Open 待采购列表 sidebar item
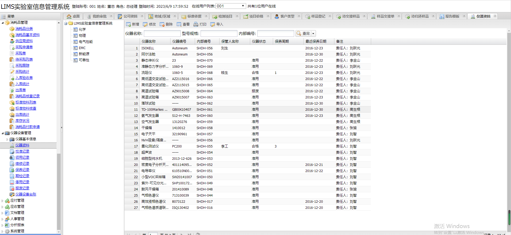 tap(24, 59)
